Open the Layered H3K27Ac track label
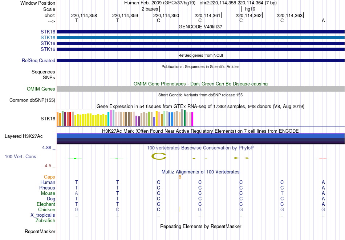345x240 pixels. coord(24,136)
